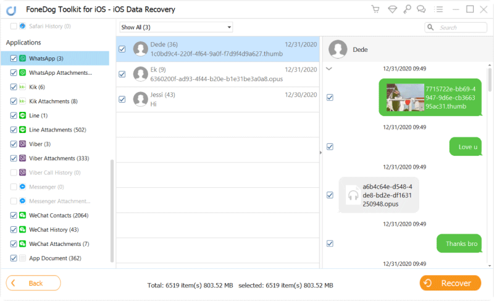Viewport: 494px width, 301px height.
Task: Click the Viber Attachments icon
Action: 23,158
